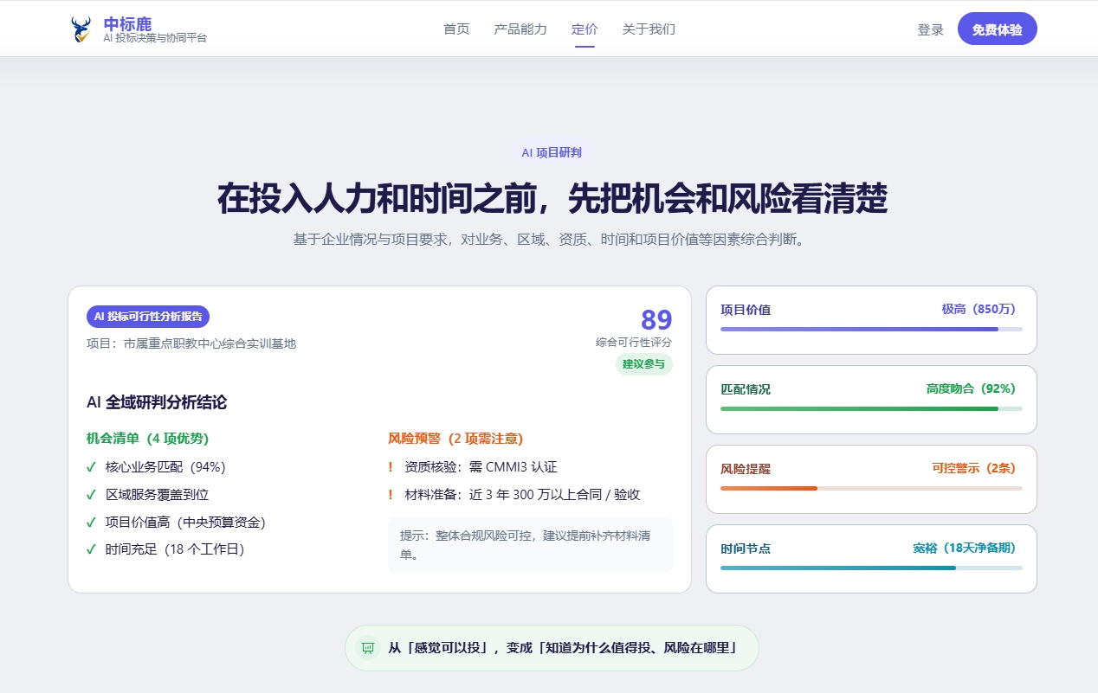Click the 材料准备 300 万以上合同 text

click(522, 495)
